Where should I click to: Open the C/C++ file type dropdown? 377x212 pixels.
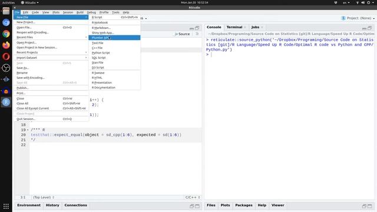(x=193, y=197)
